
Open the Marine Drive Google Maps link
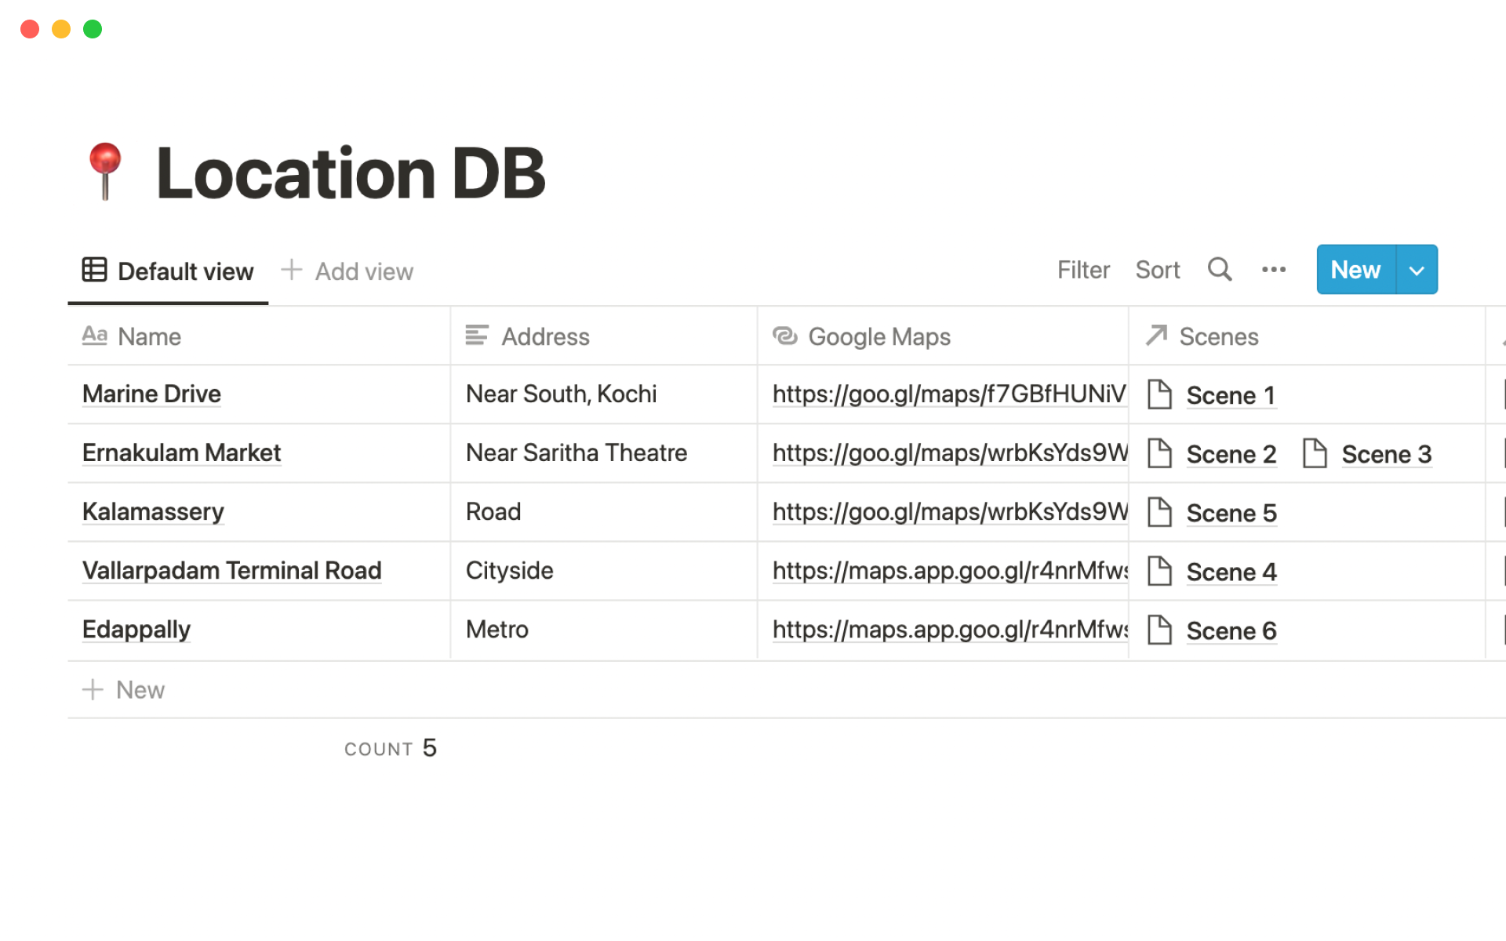[948, 394]
